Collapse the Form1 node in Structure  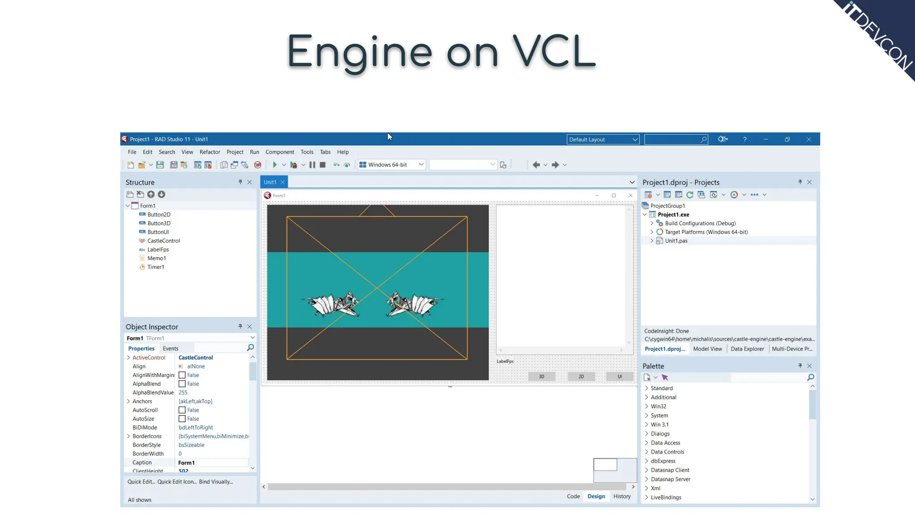point(128,206)
